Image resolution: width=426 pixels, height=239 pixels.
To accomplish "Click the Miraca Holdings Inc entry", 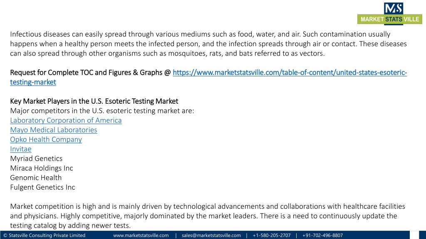I will pos(42,168).
